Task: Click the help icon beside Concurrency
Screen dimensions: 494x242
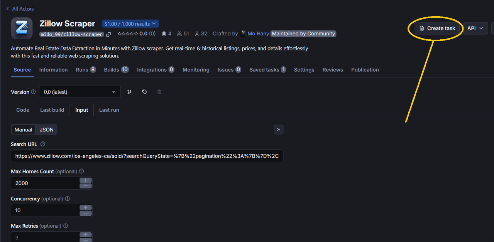Action: 68,199
